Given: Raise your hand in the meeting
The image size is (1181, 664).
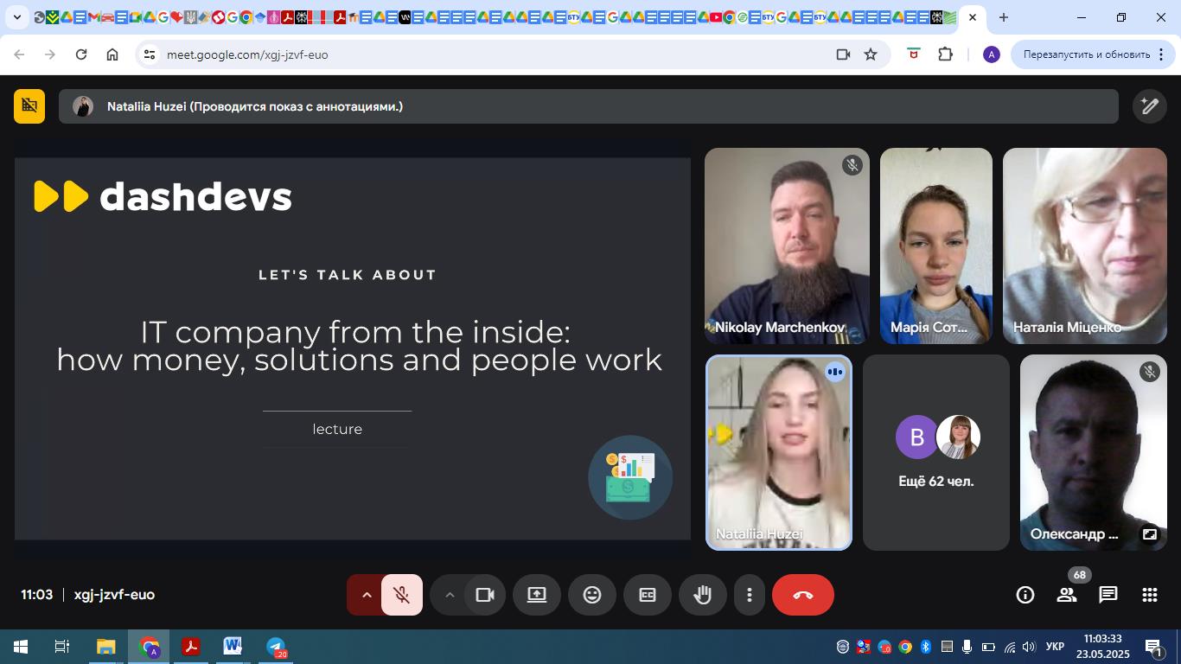Looking at the screenshot, I should [x=702, y=595].
